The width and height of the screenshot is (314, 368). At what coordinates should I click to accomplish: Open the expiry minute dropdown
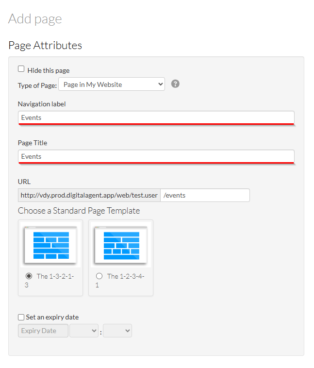tap(117, 331)
